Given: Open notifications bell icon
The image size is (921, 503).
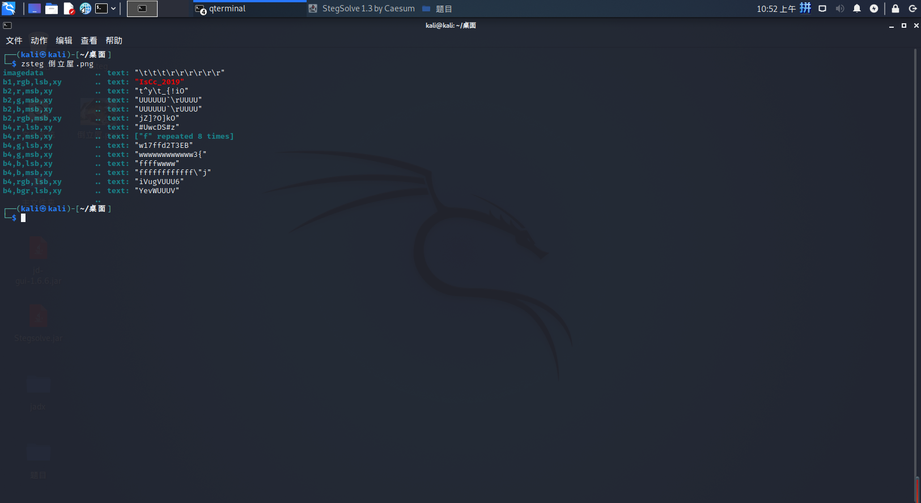Looking at the screenshot, I should [857, 8].
